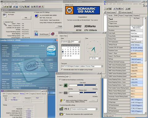
Task: Open the Results tab in Result Browser
Action: 110,15
